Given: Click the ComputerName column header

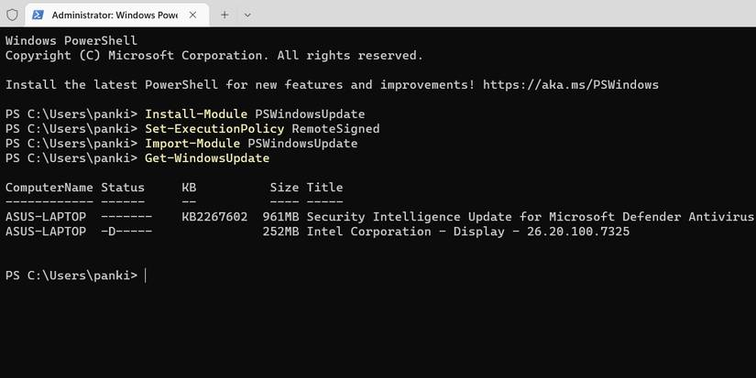Looking at the screenshot, I should coord(49,188).
